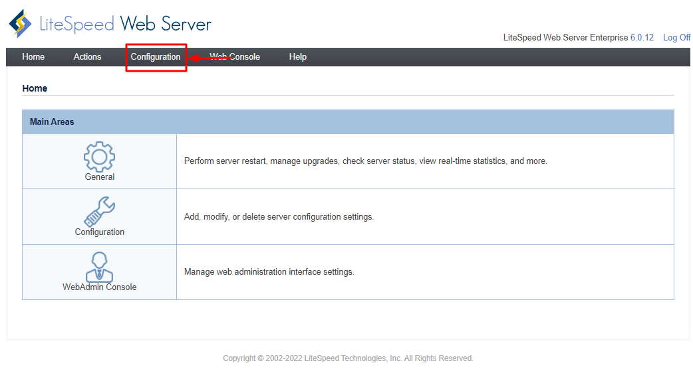This screenshot has height=369, width=693.
Task: Click the LiteSpeed flame logo icon
Action: 20,24
